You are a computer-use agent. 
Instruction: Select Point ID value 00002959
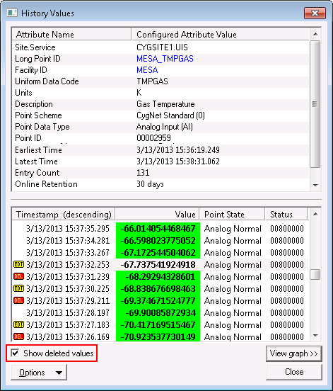(153, 138)
